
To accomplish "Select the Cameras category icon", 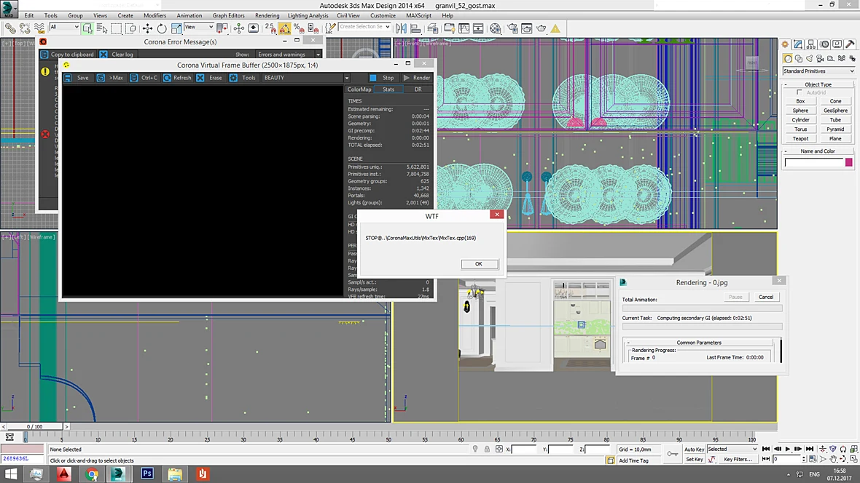I will point(820,59).
